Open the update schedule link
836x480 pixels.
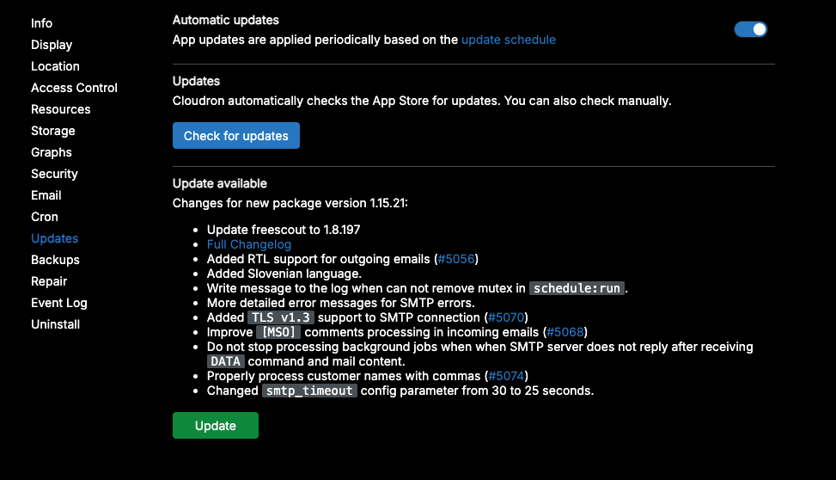pyautogui.click(x=508, y=40)
